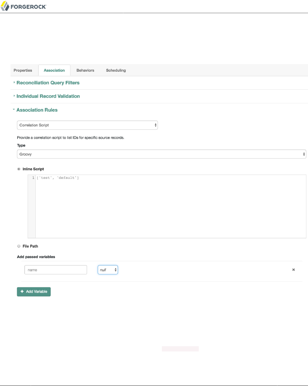The image size is (308, 386).
Task: Switch to the Properties tab
Action: (x=23, y=70)
